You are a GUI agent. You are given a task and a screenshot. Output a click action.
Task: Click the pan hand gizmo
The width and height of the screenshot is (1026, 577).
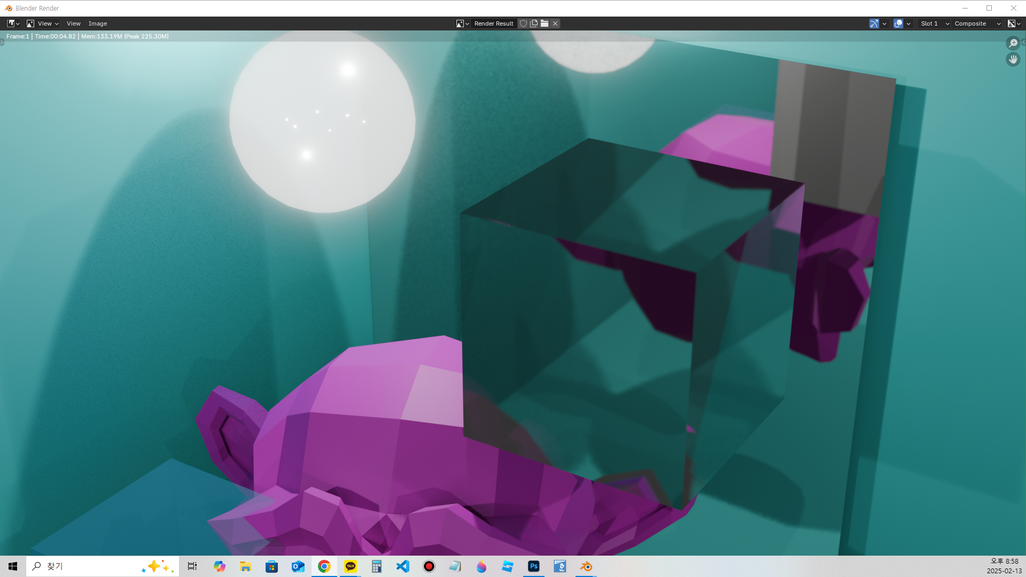tap(1013, 59)
